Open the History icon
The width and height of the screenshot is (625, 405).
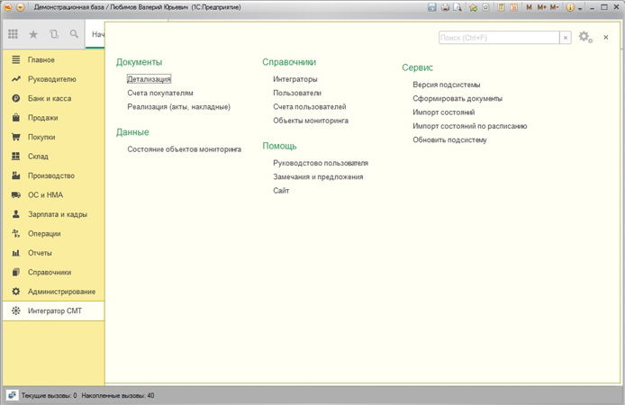pos(54,34)
